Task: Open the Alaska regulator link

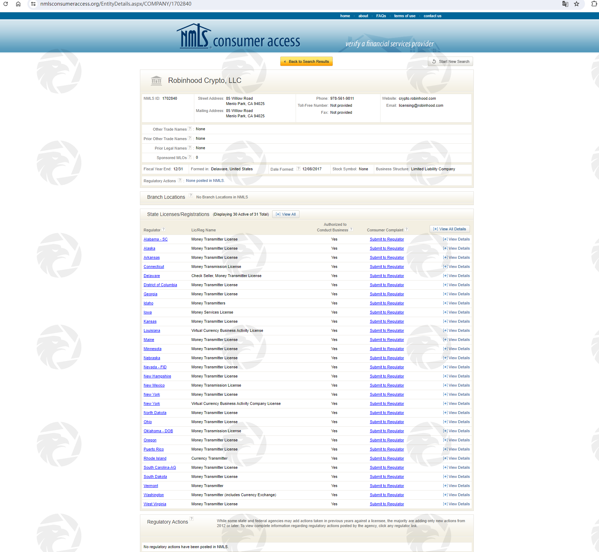Action: pyautogui.click(x=149, y=248)
